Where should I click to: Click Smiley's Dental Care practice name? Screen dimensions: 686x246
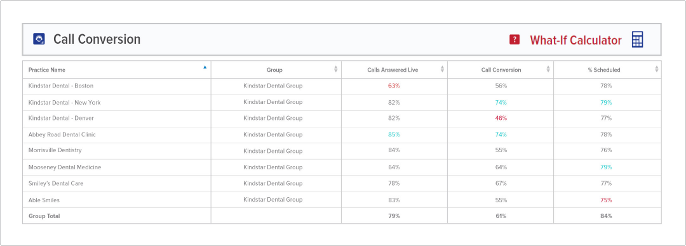(56, 183)
